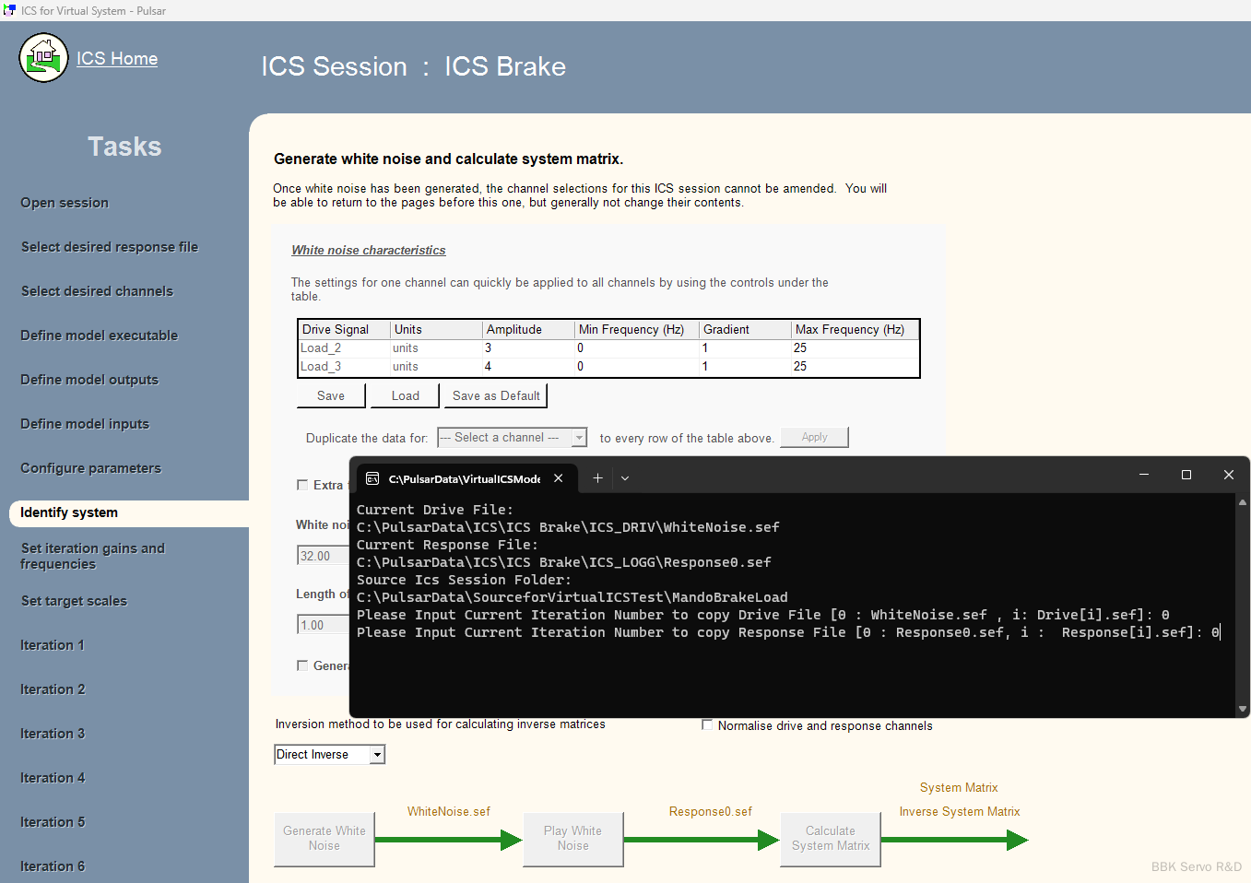Image resolution: width=1251 pixels, height=883 pixels.
Task: Click the Save as Default button
Action: pos(496,395)
